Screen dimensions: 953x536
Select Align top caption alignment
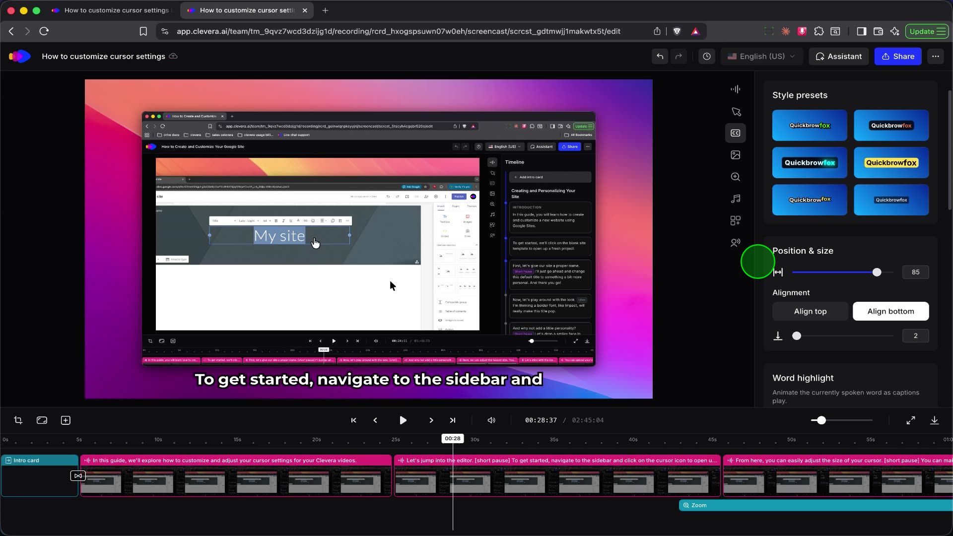[x=810, y=311]
